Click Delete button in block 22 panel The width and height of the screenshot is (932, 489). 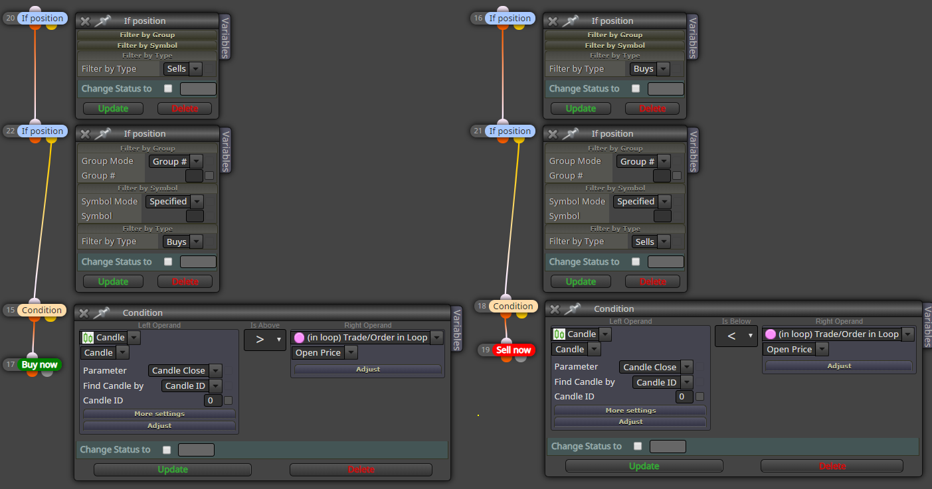click(x=185, y=281)
